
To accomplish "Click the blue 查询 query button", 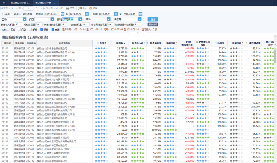I will (x=153, y=20).
